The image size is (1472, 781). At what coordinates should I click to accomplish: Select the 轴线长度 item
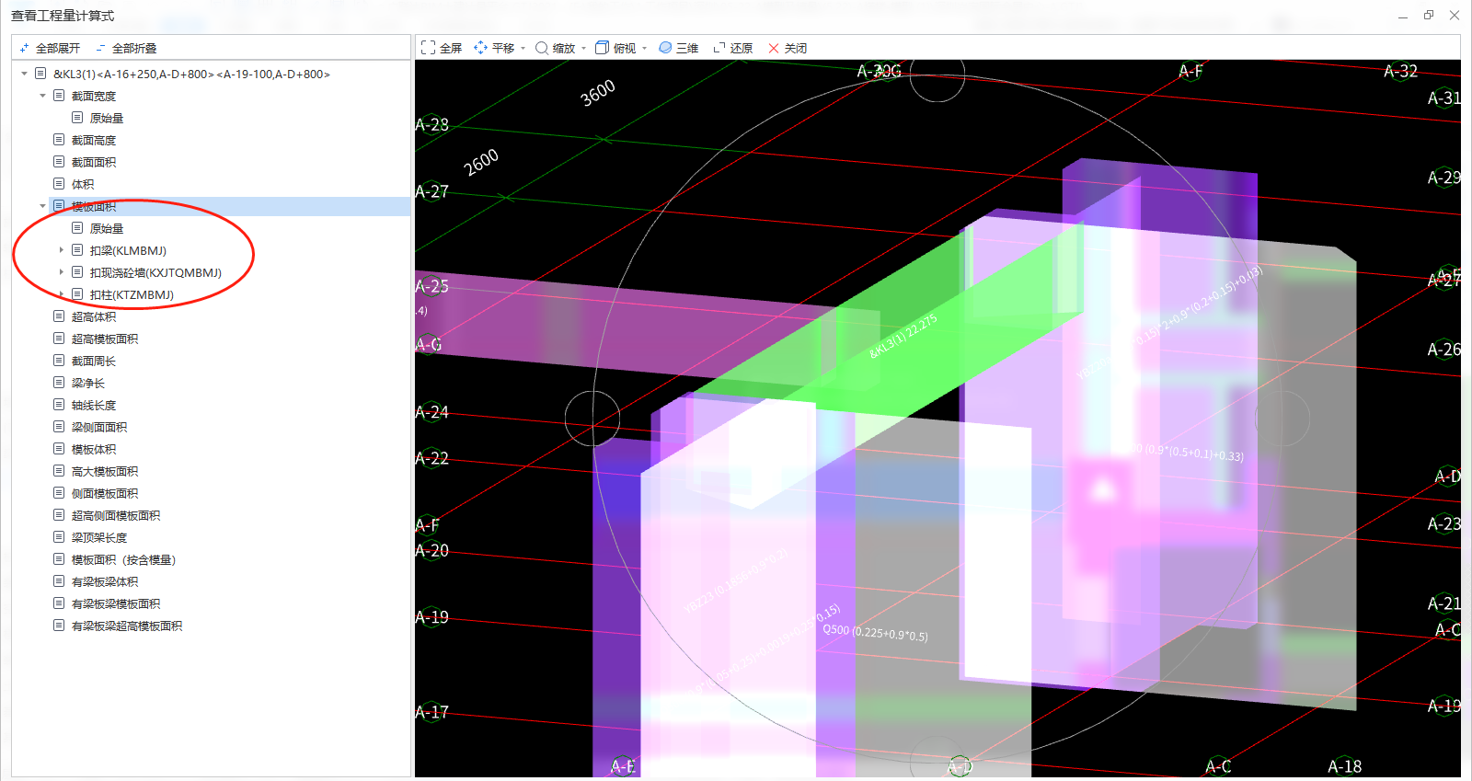tap(94, 405)
